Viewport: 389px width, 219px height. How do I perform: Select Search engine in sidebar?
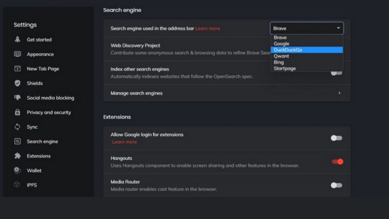tap(43, 141)
